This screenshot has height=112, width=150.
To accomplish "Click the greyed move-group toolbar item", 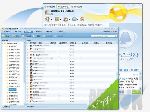I will [x=47, y=36].
